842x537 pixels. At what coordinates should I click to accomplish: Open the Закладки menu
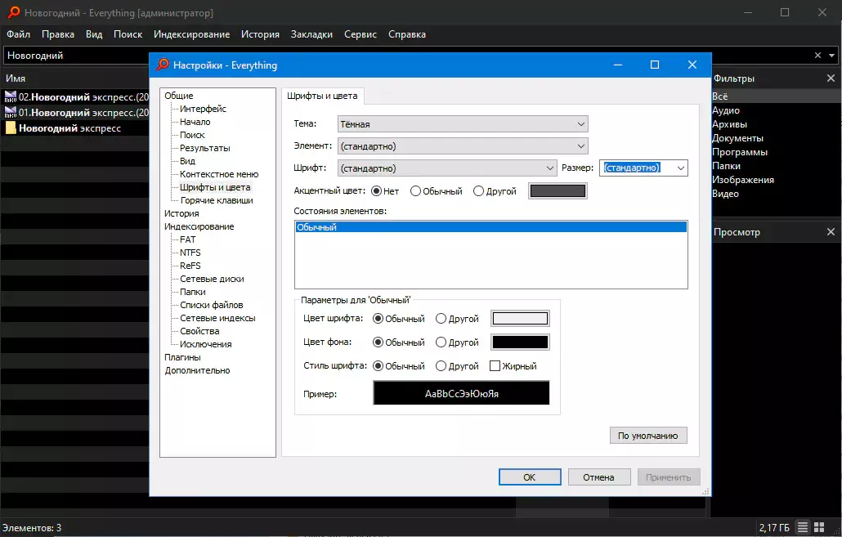[x=311, y=34]
